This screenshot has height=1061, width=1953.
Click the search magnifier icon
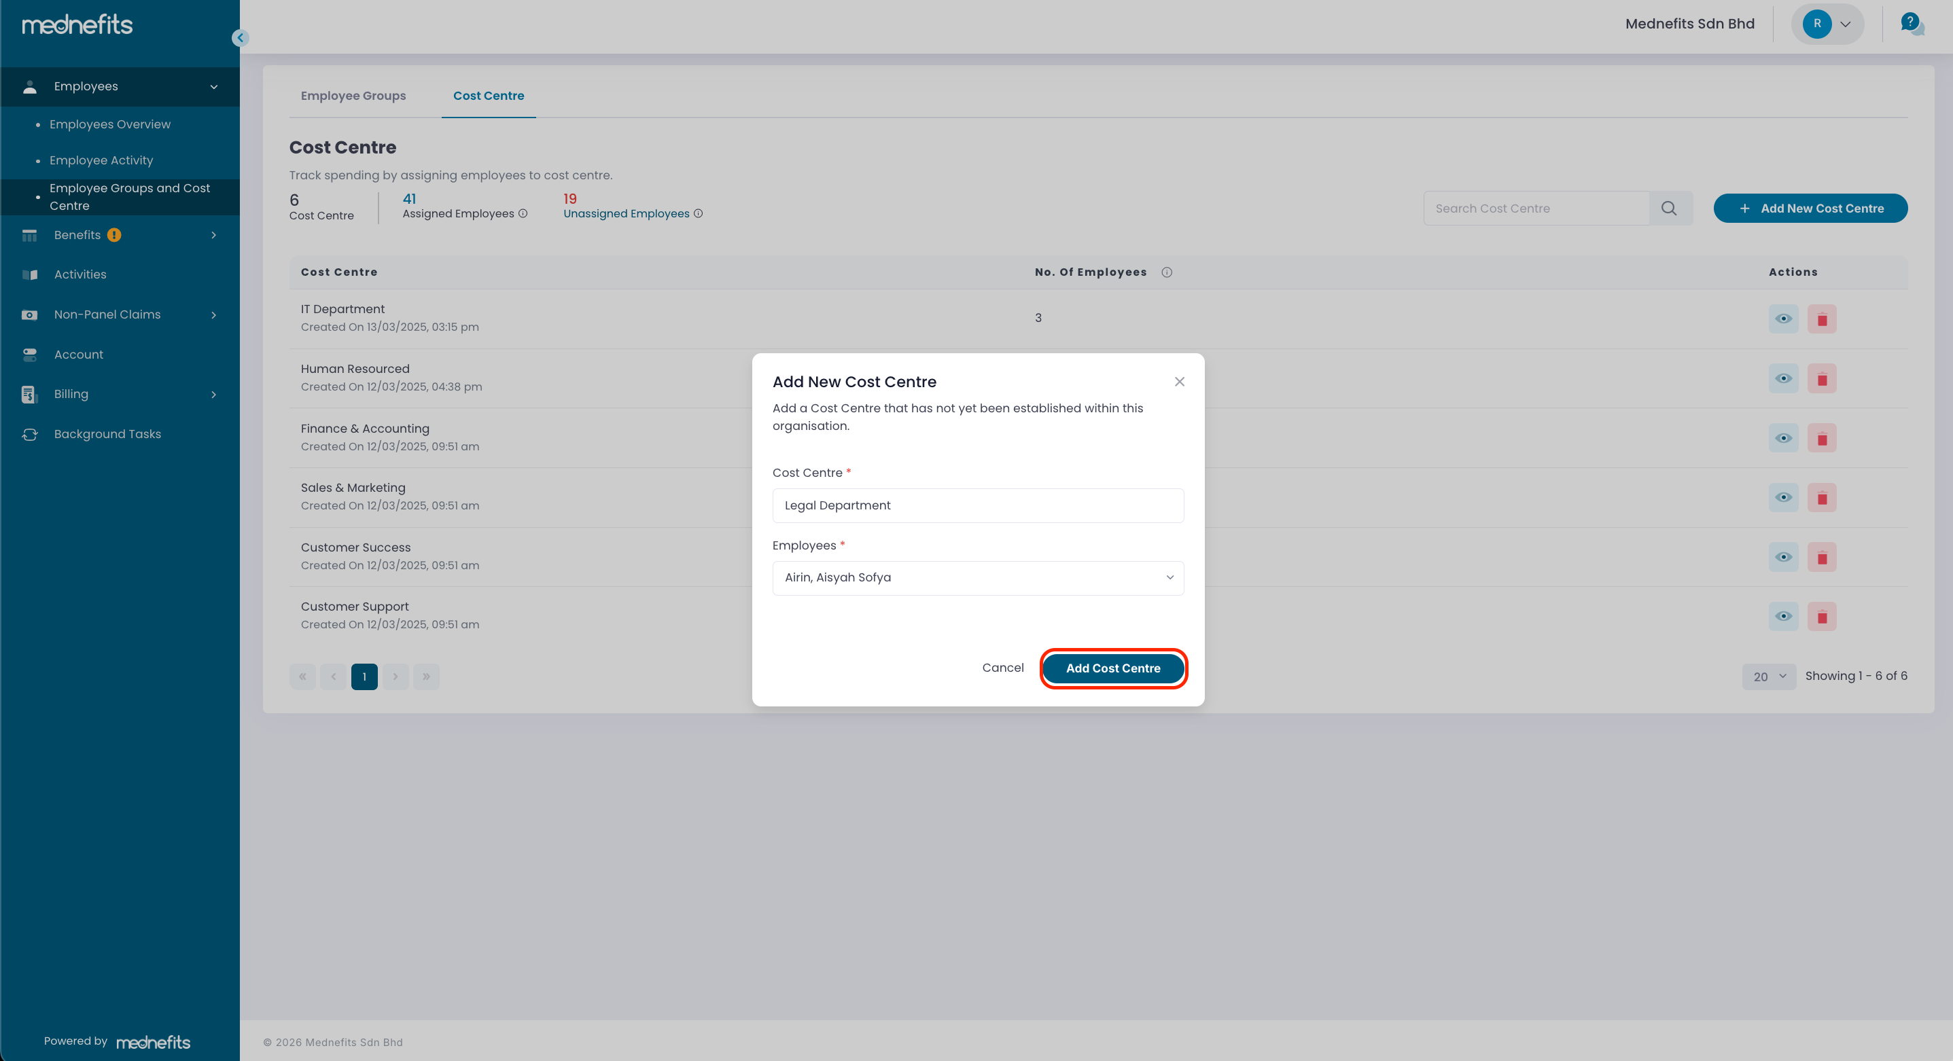coord(1669,209)
